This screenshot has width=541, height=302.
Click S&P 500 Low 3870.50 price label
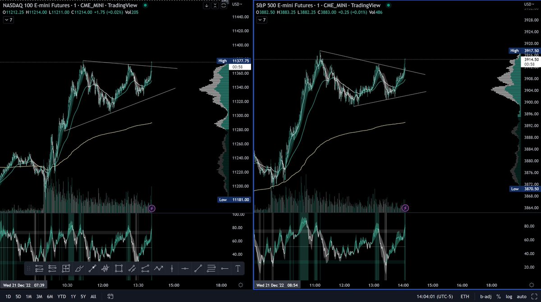point(524,189)
